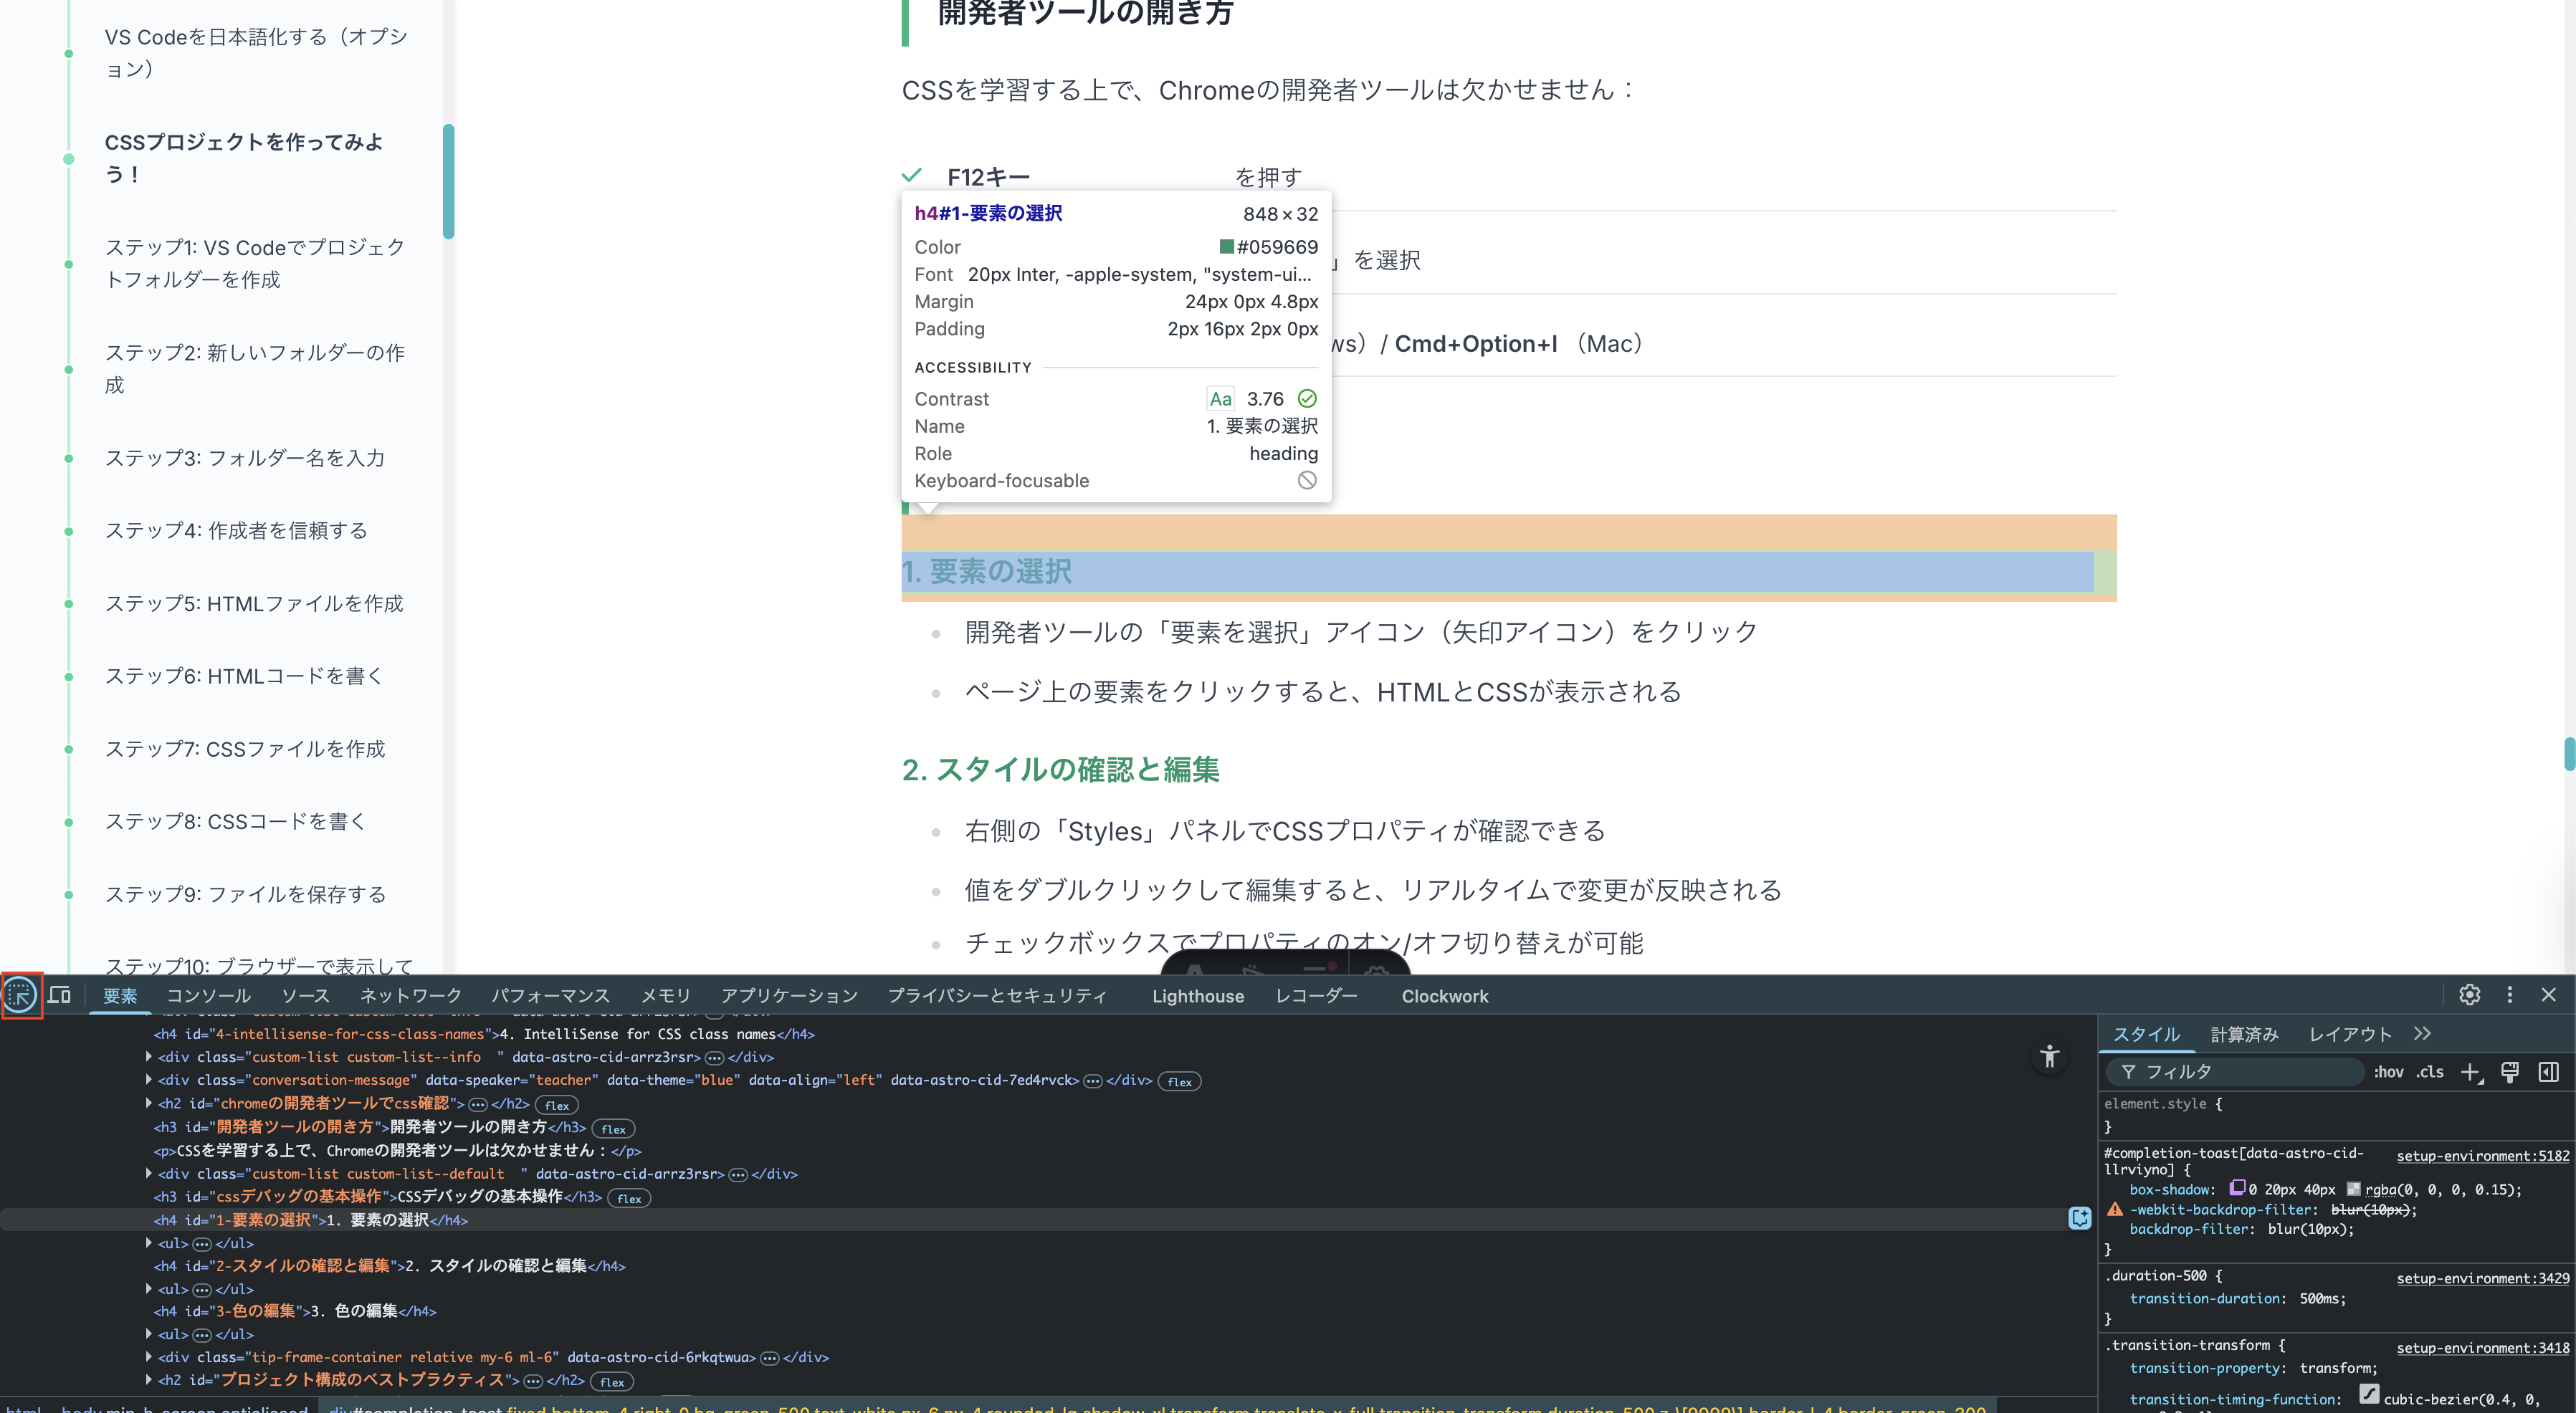Click the accessibility icon in the Elements panel
Screen dimensions: 2576x1413
(x=2050, y=1057)
